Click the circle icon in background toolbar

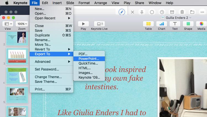tap(152, 12)
